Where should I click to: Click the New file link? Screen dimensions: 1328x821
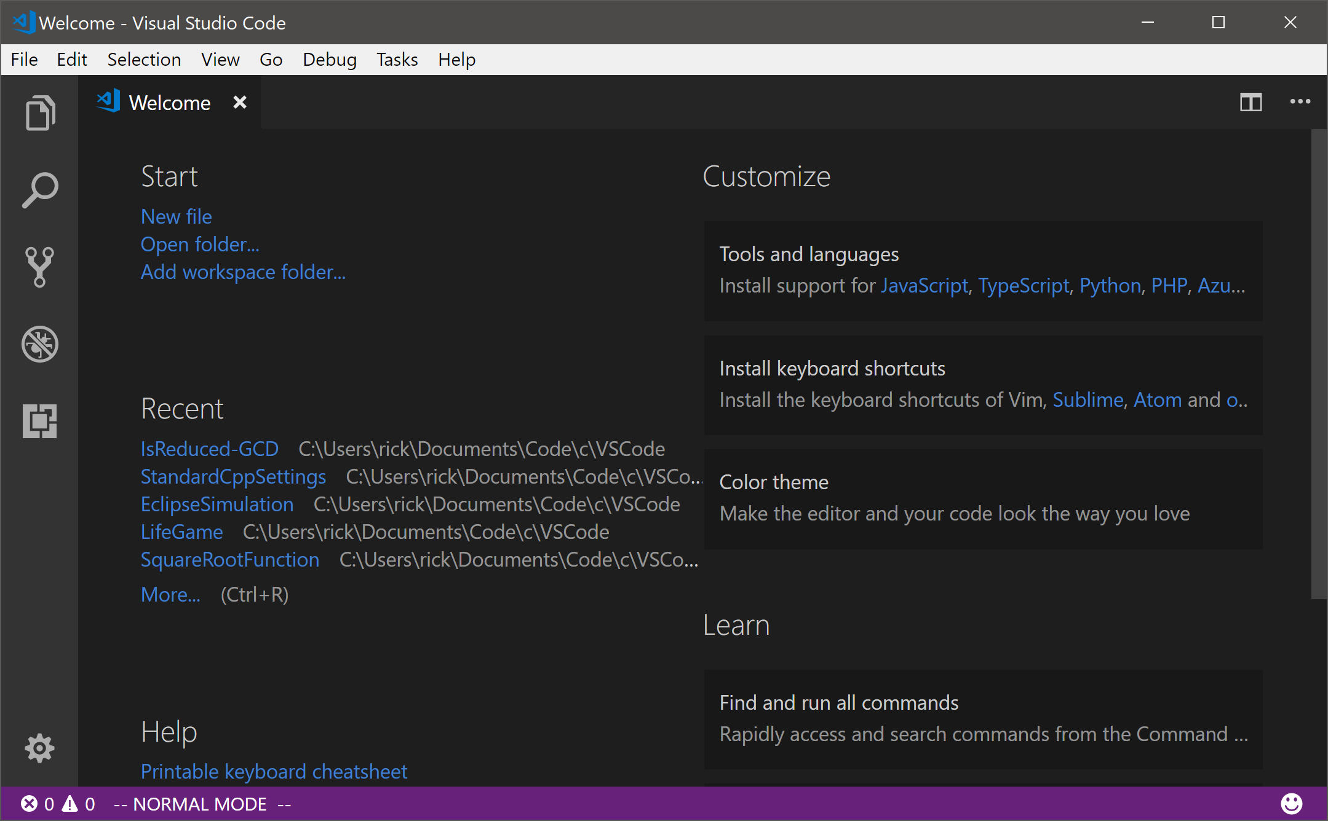pyautogui.click(x=177, y=216)
